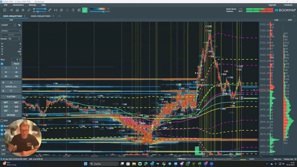Show hidden system tray icons
Screen dimensions: 297x167
tap(267, 164)
